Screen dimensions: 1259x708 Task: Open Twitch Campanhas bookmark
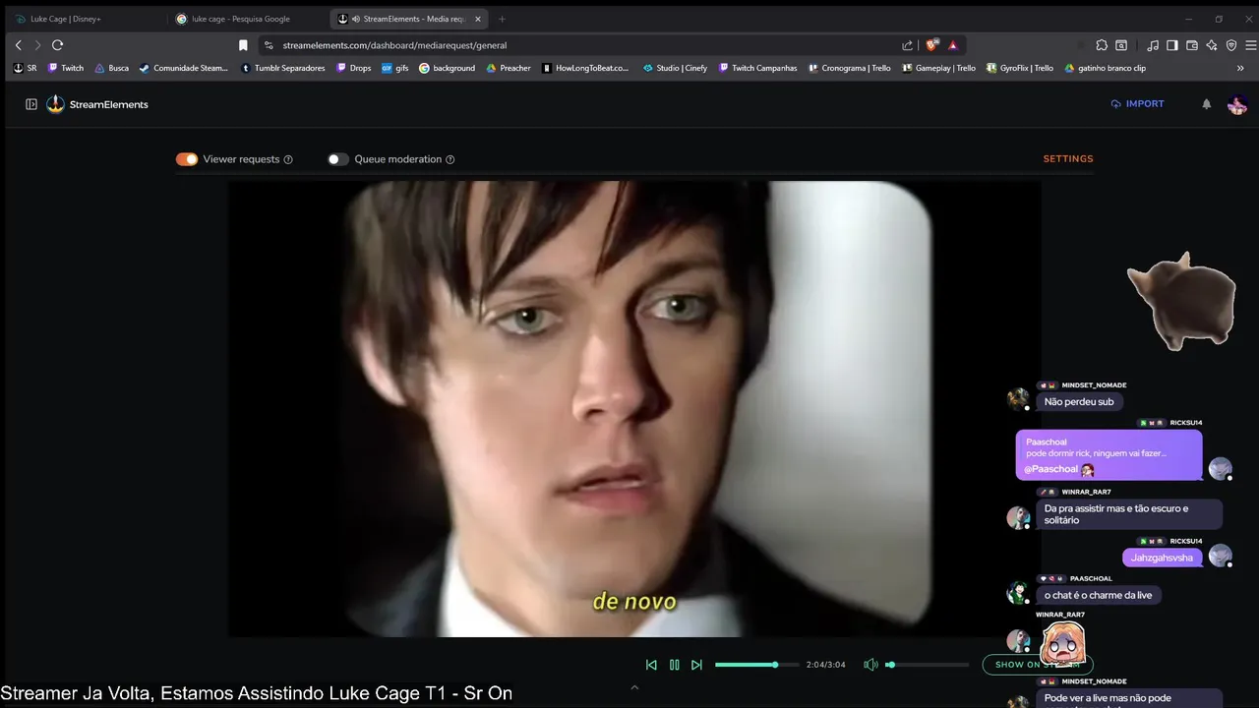coord(757,68)
